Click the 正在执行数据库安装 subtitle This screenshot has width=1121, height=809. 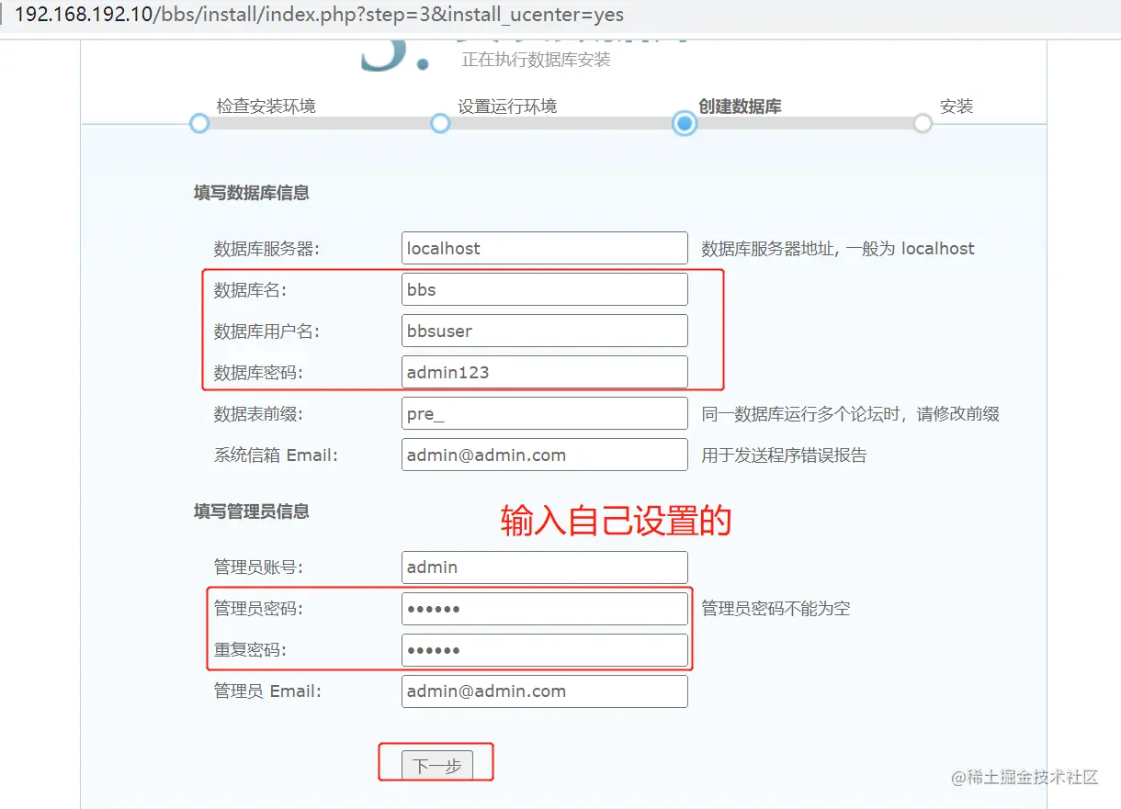point(536,60)
